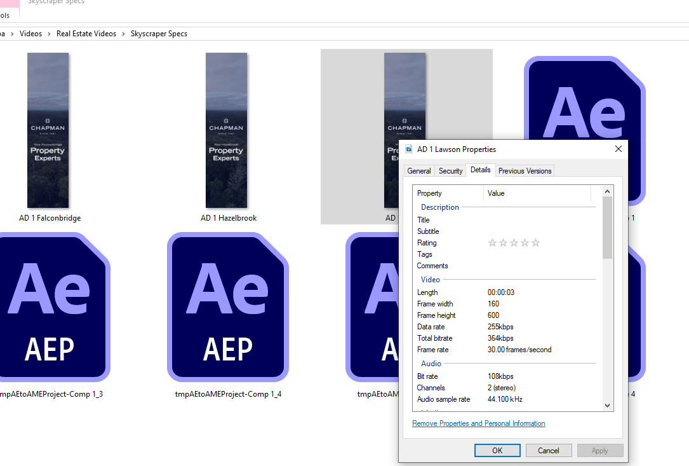Click Remove Properties and Personal Information link
This screenshot has width=689, height=466.
pos(479,423)
